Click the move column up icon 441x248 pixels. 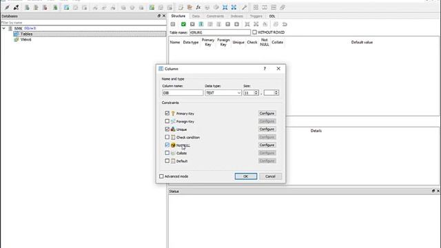tap(228, 24)
